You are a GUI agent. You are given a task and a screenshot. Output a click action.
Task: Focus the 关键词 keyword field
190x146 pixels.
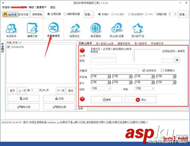[115, 70]
